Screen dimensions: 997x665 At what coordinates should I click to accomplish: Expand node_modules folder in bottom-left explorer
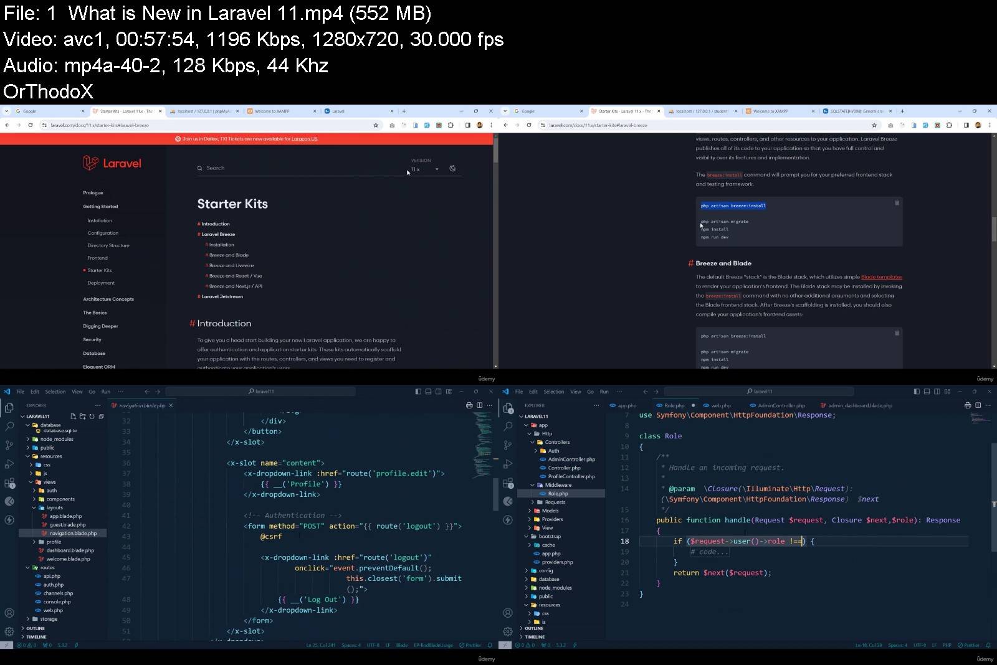tap(27, 439)
